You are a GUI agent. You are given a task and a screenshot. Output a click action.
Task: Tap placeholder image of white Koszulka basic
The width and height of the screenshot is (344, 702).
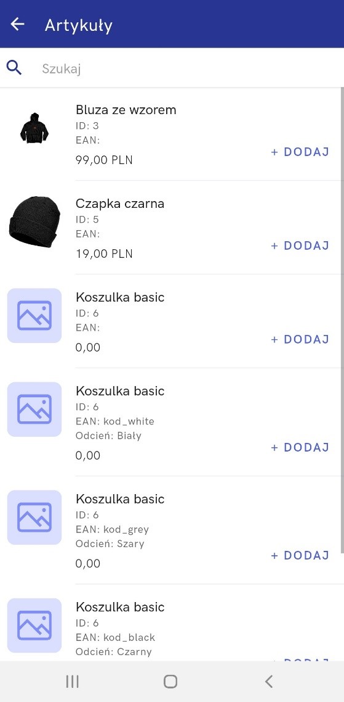click(x=34, y=409)
